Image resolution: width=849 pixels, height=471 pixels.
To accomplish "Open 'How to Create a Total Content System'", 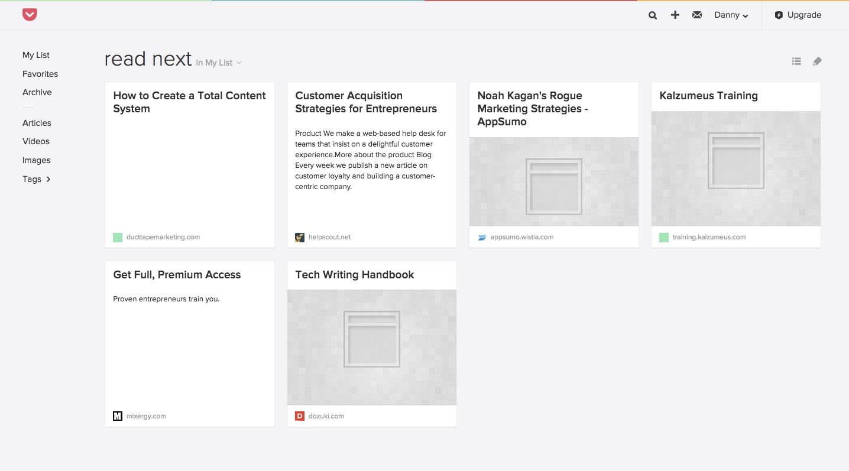I will (x=189, y=102).
